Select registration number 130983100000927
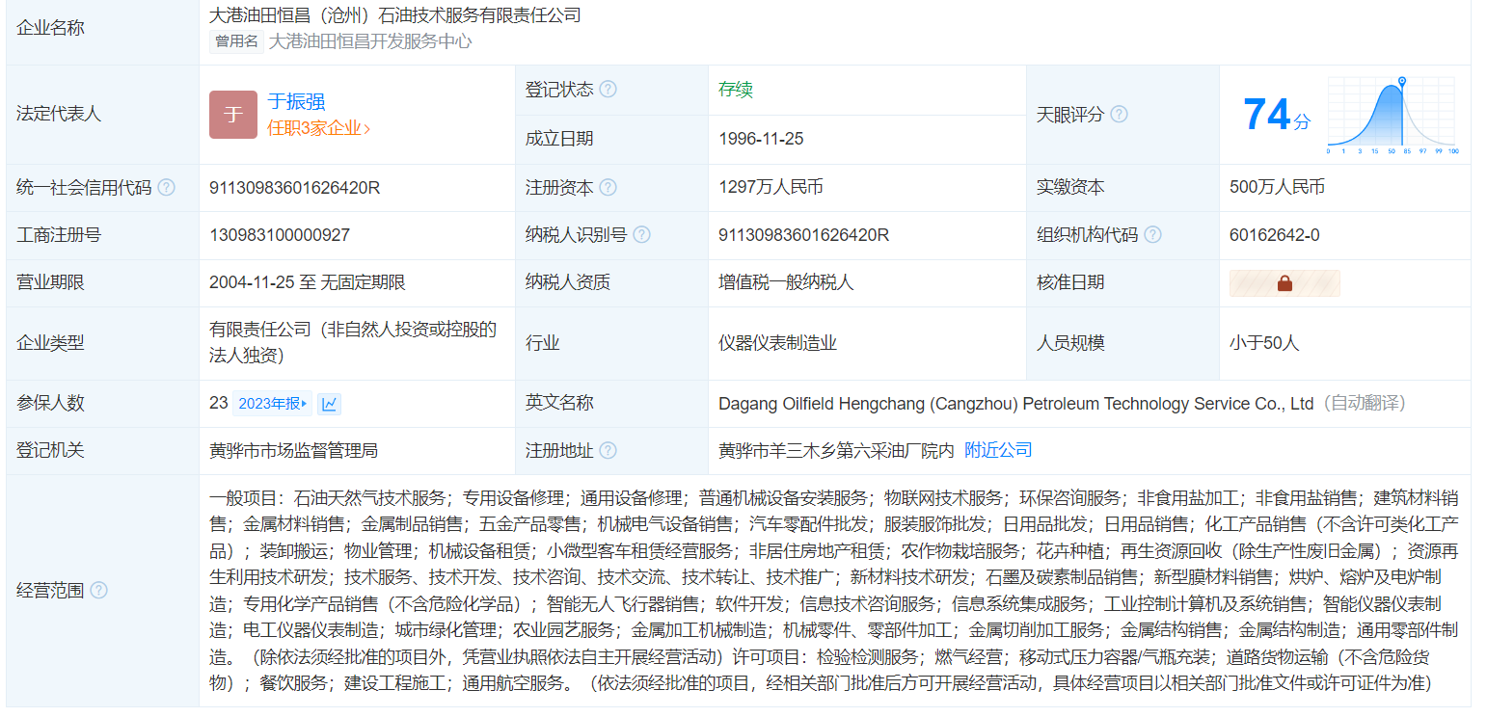 tap(280, 235)
